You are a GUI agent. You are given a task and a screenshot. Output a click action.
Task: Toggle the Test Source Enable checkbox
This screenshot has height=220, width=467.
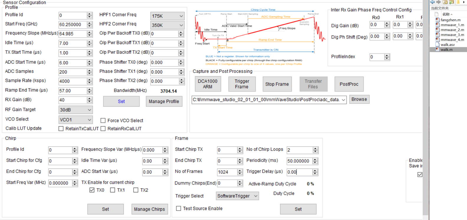click(x=178, y=209)
